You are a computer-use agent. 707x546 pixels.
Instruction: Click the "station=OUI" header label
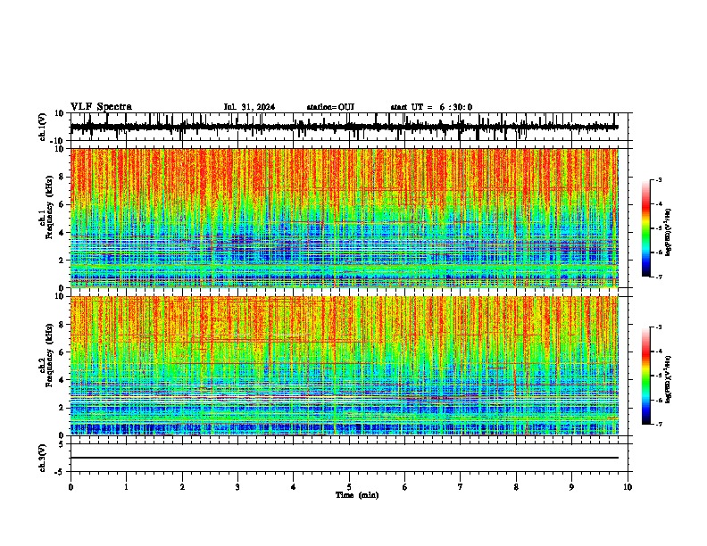tap(330, 107)
